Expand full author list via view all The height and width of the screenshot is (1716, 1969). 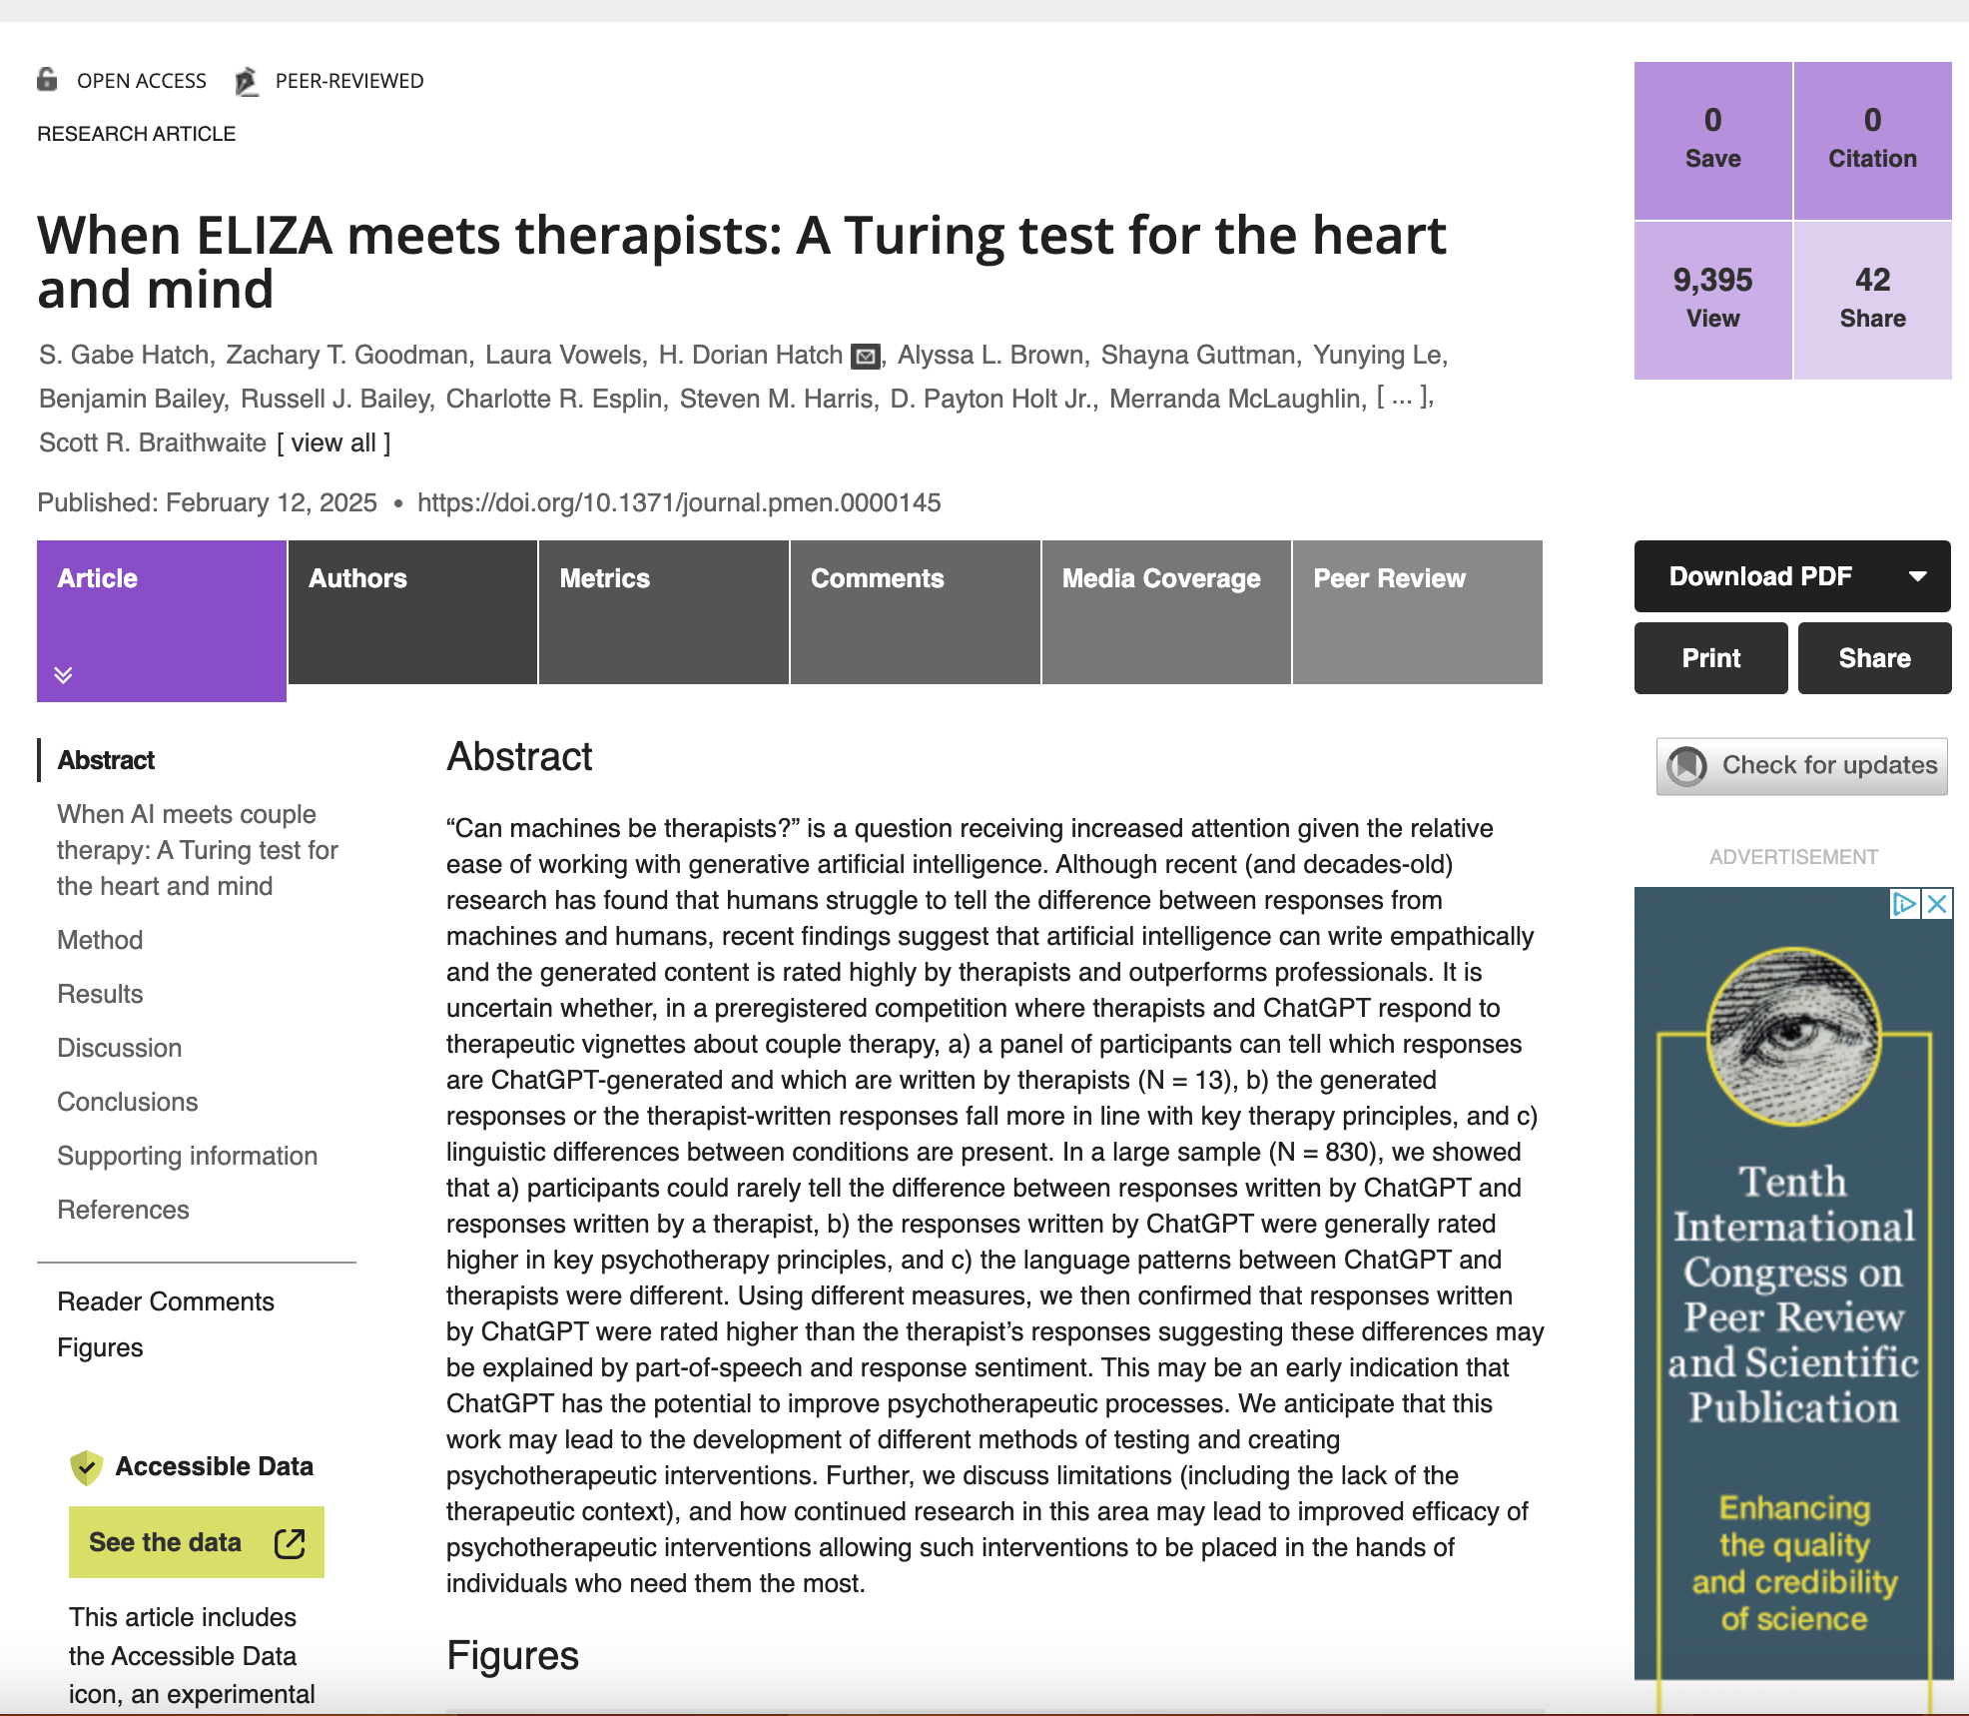click(x=333, y=442)
